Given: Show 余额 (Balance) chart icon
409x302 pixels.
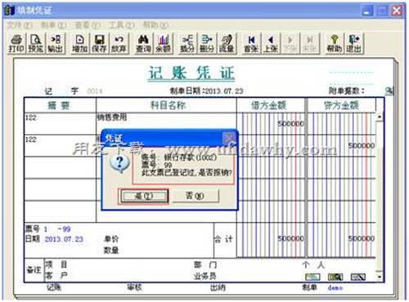Looking at the screenshot, I should (163, 43).
